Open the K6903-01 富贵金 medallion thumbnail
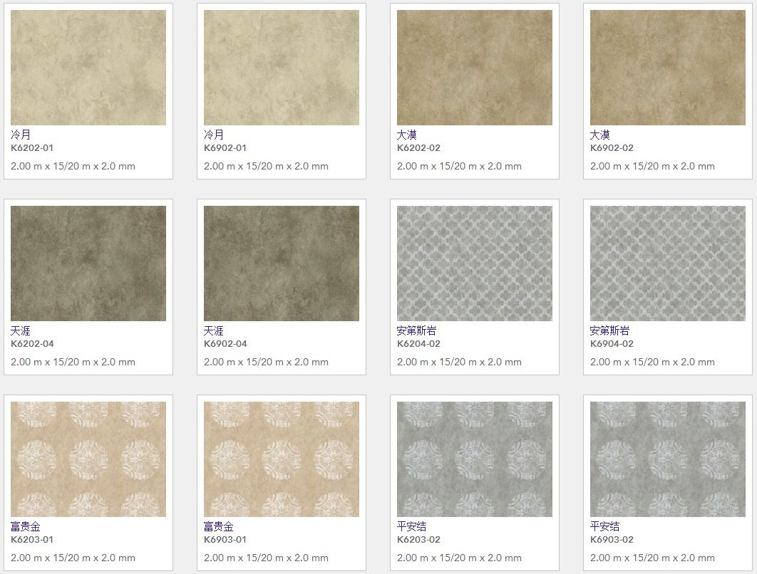Screen dimensions: 757x574 pos(282,459)
